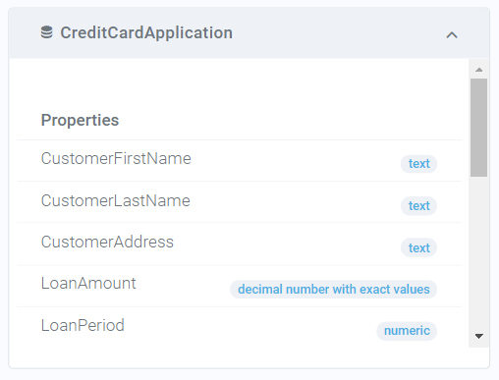The height and width of the screenshot is (380, 499).
Task: Click the text badge for CustomerLastName
Action: tap(418, 206)
